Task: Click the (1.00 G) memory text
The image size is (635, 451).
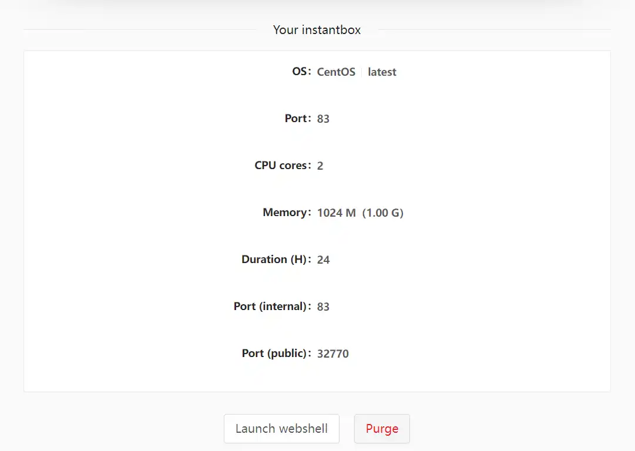Action: point(382,213)
